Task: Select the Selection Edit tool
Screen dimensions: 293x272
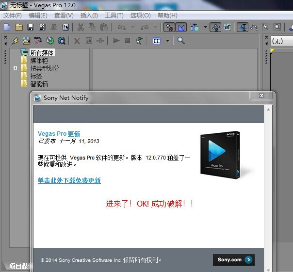Action: 265,27
